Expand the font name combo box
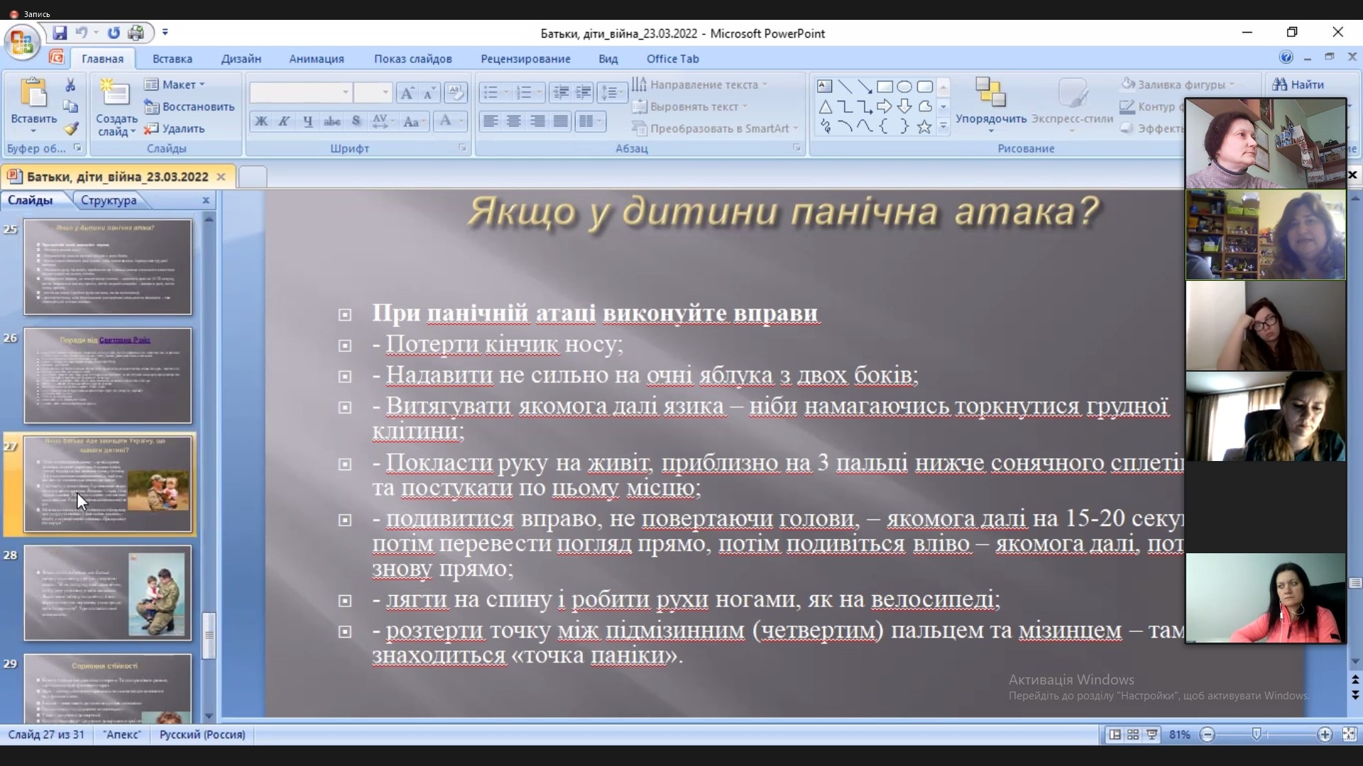Viewport: 1363px width, 766px height. click(x=346, y=92)
